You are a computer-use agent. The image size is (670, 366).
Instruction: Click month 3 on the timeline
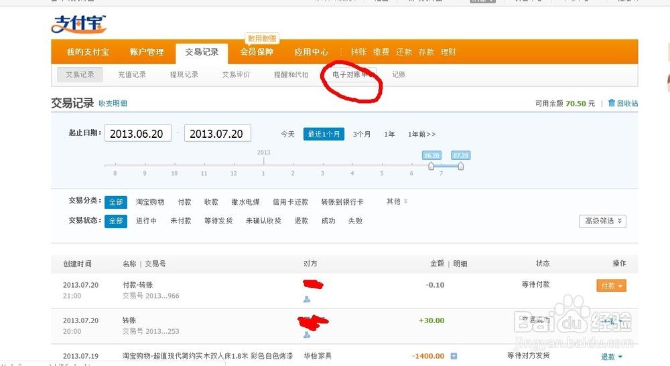[x=323, y=173]
